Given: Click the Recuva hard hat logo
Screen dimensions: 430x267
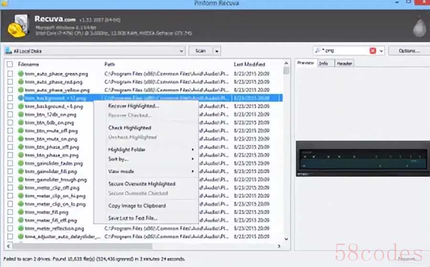Looking at the screenshot, I should coord(18,26).
